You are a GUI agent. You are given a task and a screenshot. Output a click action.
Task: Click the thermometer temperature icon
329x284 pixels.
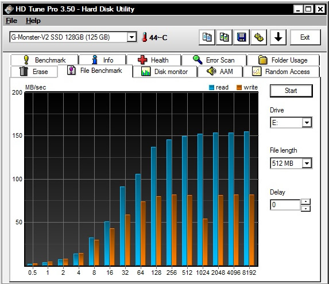click(x=144, y=37)
